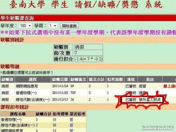This screenshot has height=132, width=176.
Task: Select the 線性代數 row dated 2011/12/15
Action: (x=88, y=100)
